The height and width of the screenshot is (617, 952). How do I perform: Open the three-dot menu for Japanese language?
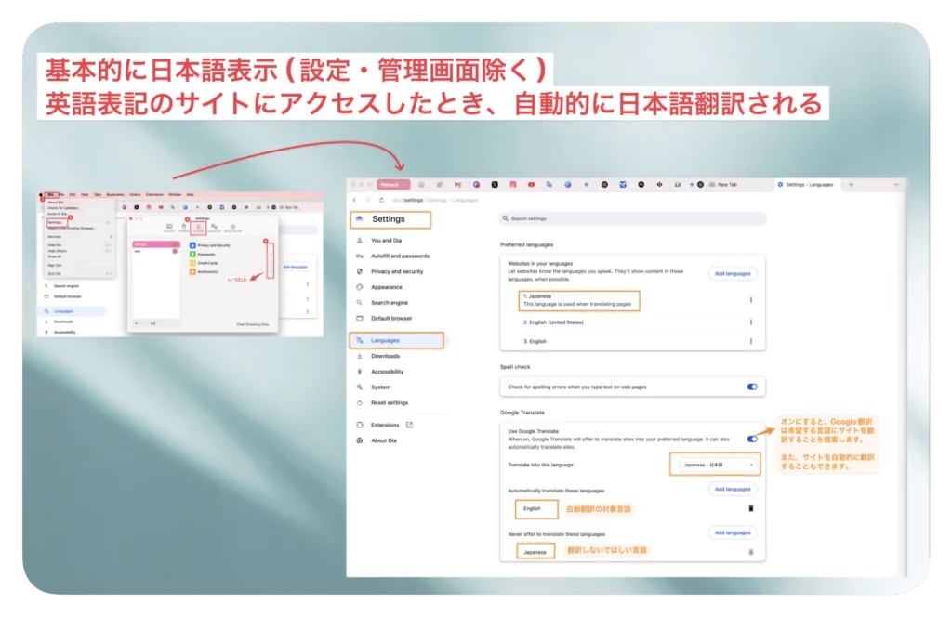coord(751,299)
